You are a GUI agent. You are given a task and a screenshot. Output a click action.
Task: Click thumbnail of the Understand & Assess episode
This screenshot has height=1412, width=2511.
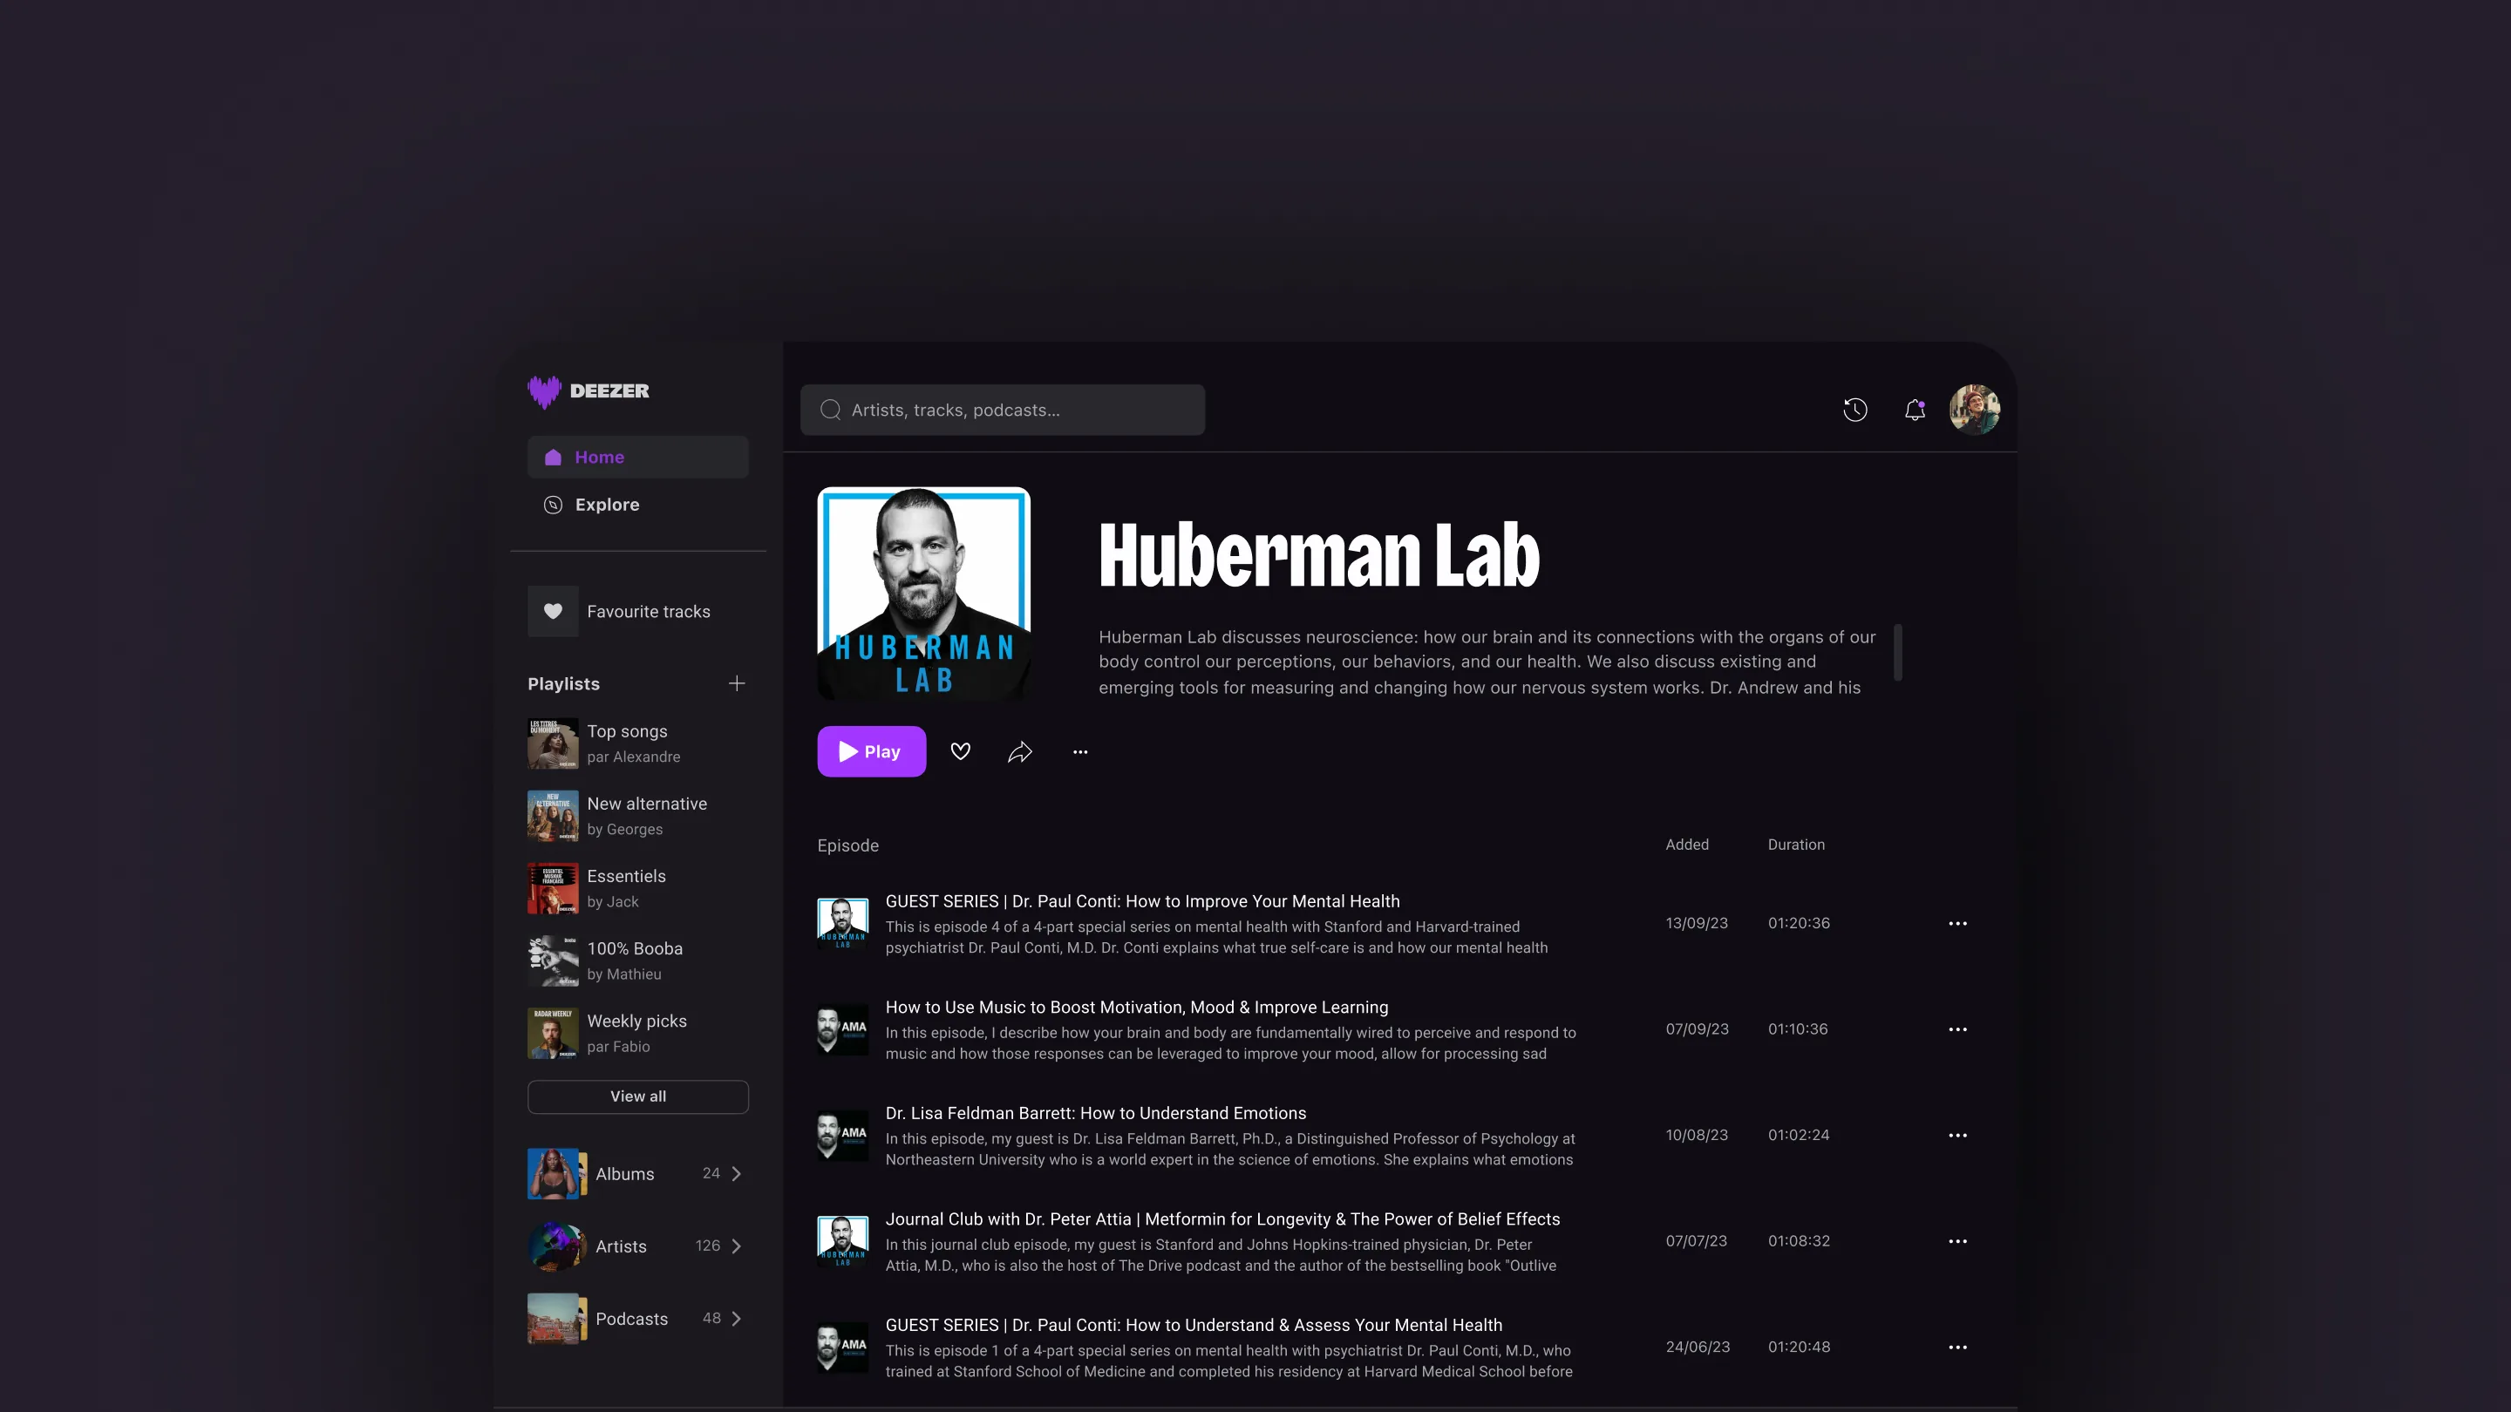pyautogui.click(x=842, y=1347)
